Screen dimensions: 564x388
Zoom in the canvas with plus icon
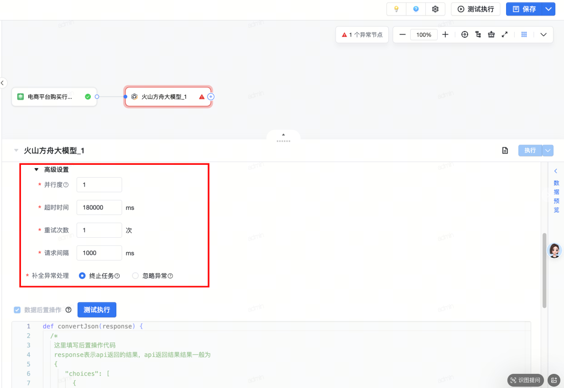(445, 35)
